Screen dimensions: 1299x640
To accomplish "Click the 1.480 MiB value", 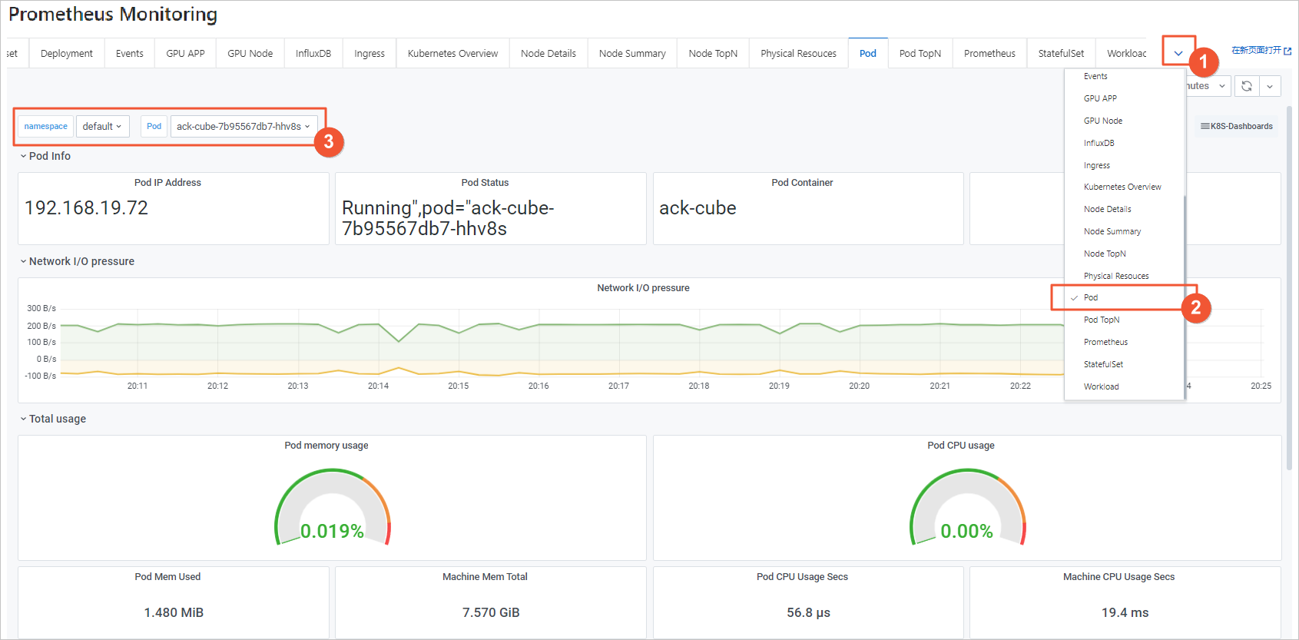I will point(174,612).
